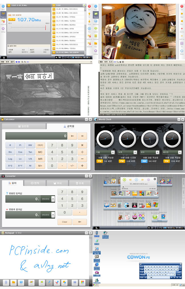Select the Notepad eraser tool
The width and height of the screenshot is (185, 289).
[57, 282]
